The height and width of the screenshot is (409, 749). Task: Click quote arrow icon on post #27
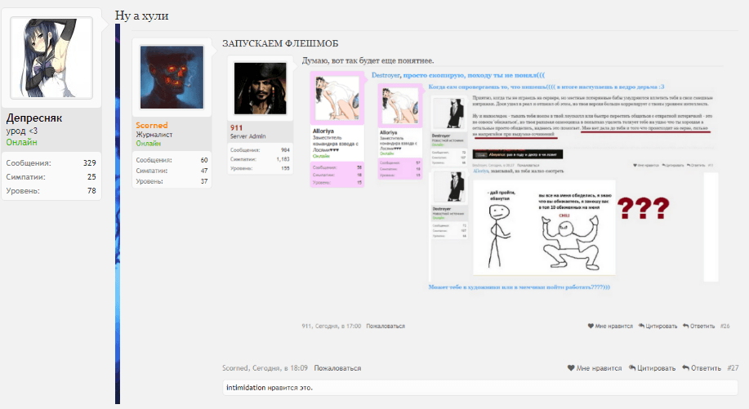632,368
